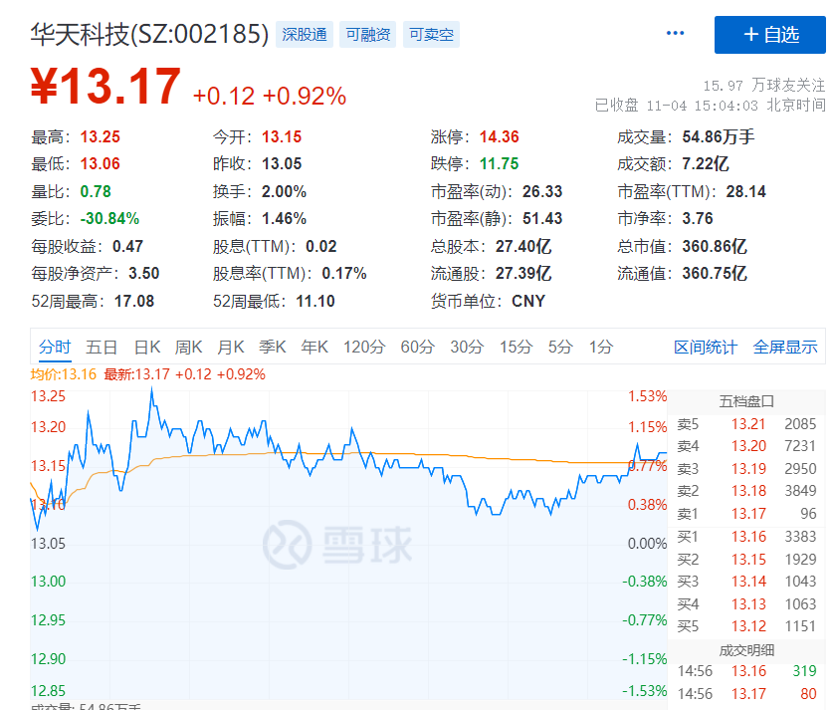Screen dimensions: 832x710
Task: Click the 可卖空 short-sellable badge
Action: (430, 33)
